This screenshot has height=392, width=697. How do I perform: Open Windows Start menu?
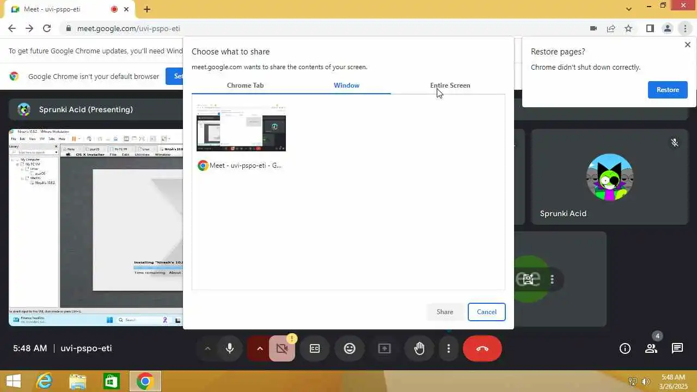coord(13,382)
